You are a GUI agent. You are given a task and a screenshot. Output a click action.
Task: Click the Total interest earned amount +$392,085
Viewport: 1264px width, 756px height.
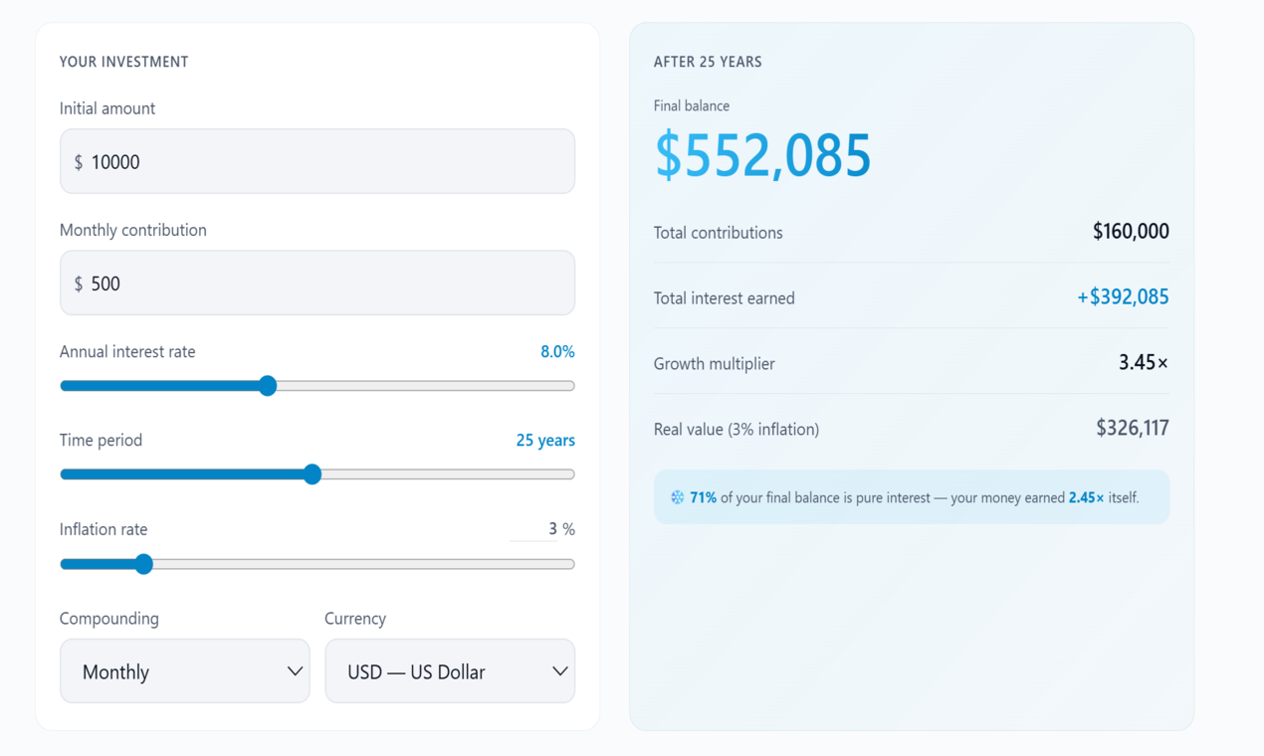(1123, 297)
